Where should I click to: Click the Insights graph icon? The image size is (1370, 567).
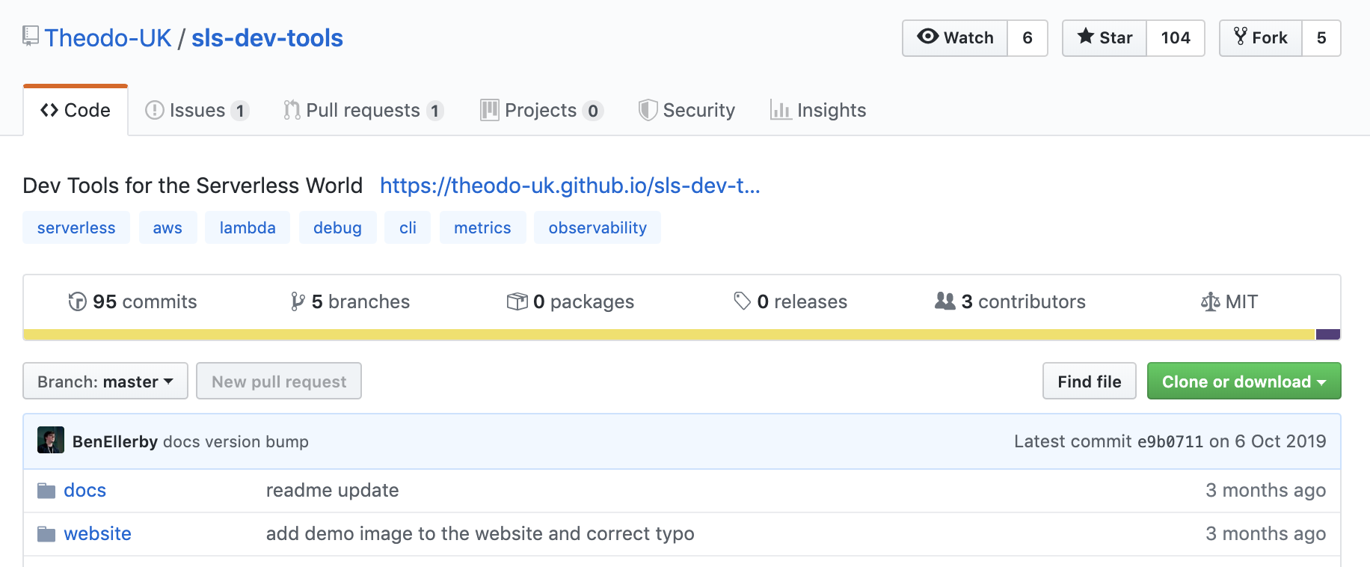click(x=781, y=111)
